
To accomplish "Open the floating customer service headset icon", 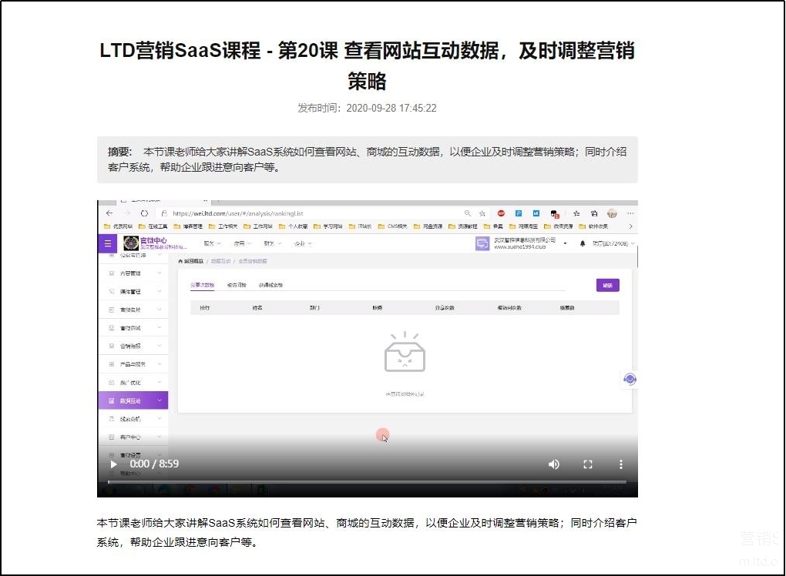I will tap(630, 379).
